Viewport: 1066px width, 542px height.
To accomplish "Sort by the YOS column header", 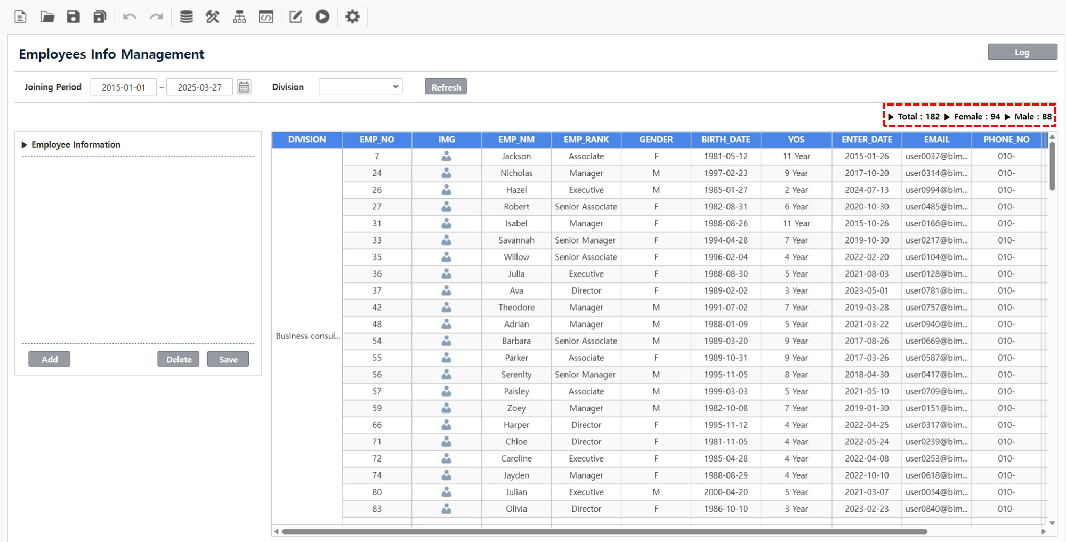I will [x=796, y=140].
